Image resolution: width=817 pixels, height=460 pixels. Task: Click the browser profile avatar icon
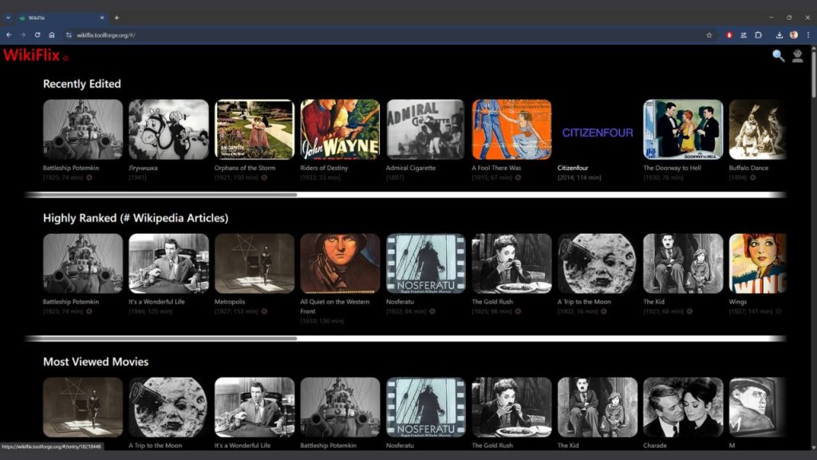point(792,34)
